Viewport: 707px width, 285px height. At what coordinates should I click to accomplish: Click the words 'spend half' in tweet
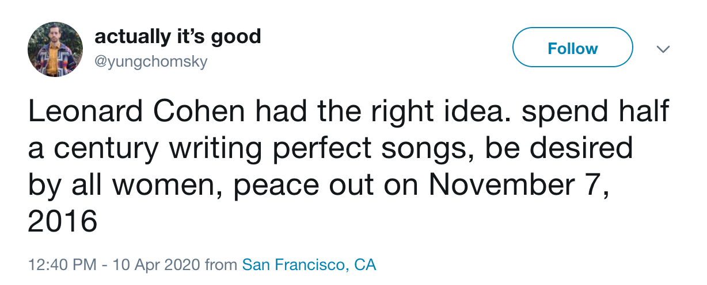coord(595,112)
